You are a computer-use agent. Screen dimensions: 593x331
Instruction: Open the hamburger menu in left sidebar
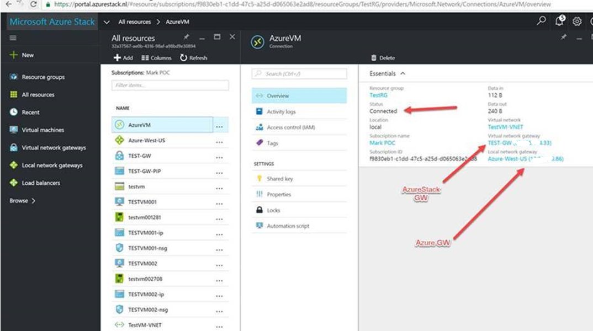(x=13, y=38)
